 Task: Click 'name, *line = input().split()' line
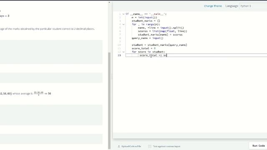161,28
